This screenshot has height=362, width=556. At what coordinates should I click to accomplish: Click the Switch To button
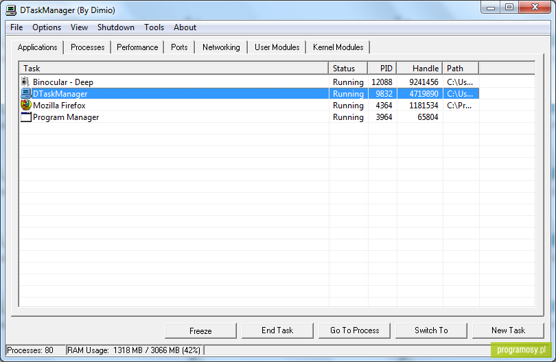click(x=431, y=330)
